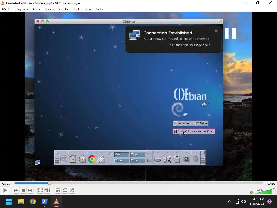Click the VLC seek bar handle
The height and width of the screenshot is (208, 277).
click(x=49, y=183)
